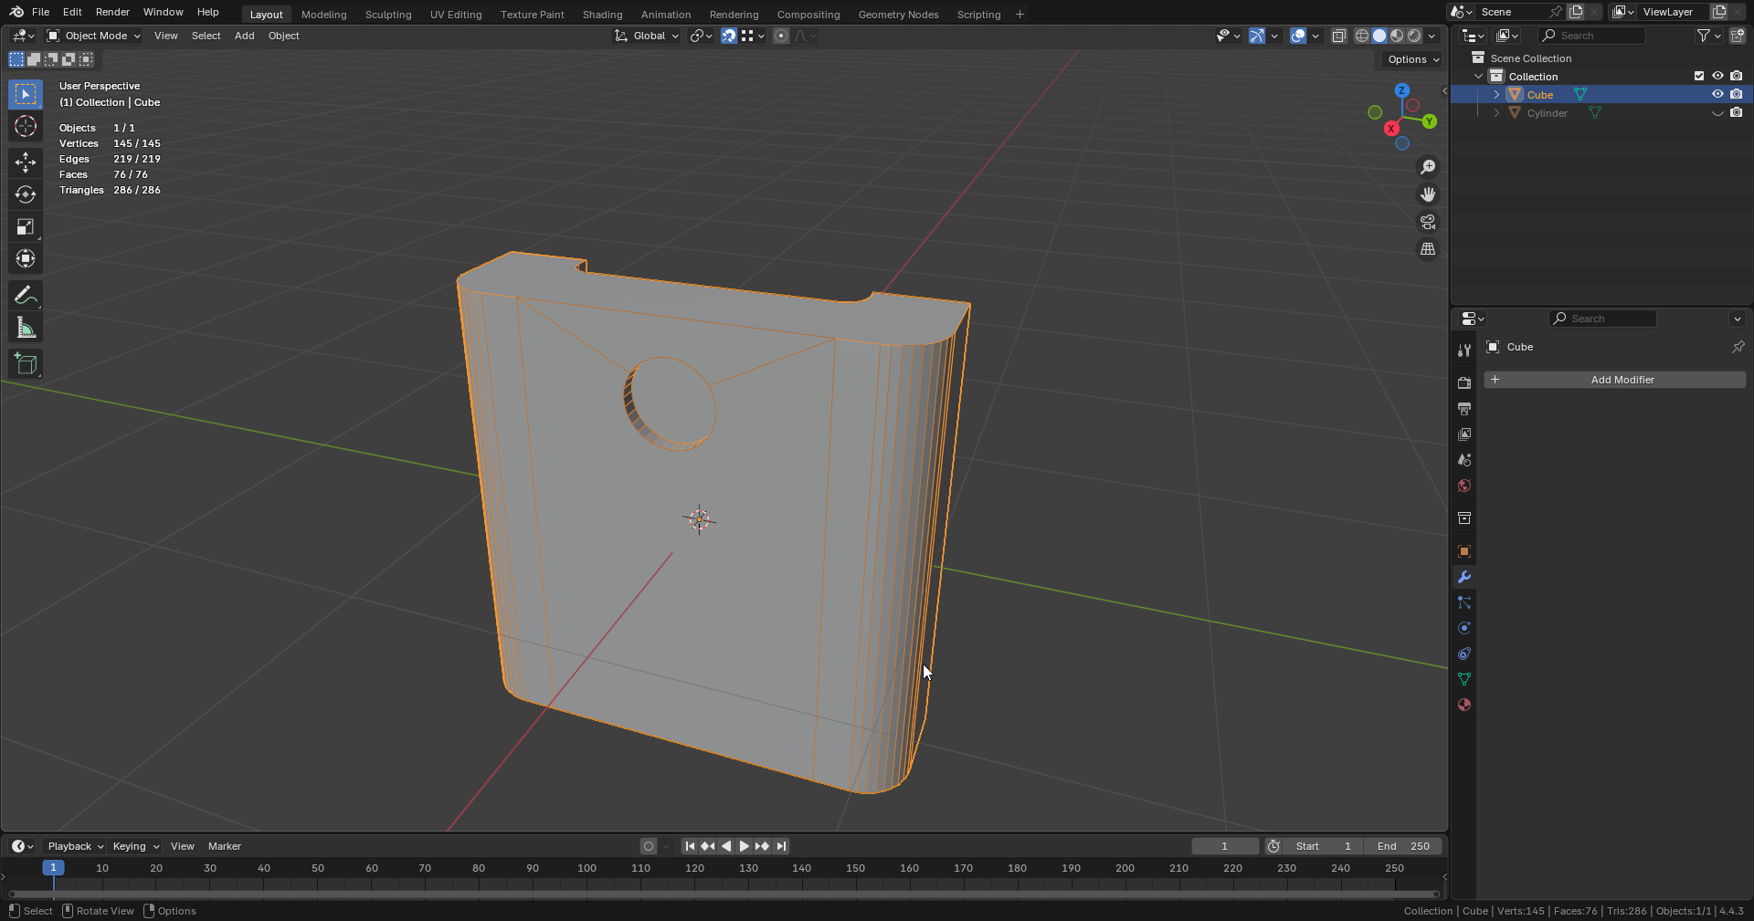Select the Move tool in toolbar

[x=26, y=162]
